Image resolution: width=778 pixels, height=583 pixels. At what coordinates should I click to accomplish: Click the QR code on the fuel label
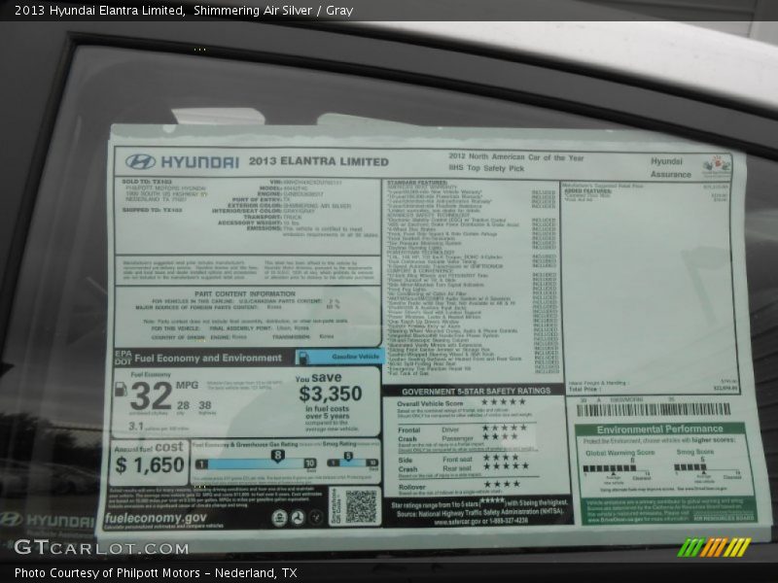click(360, 505)
